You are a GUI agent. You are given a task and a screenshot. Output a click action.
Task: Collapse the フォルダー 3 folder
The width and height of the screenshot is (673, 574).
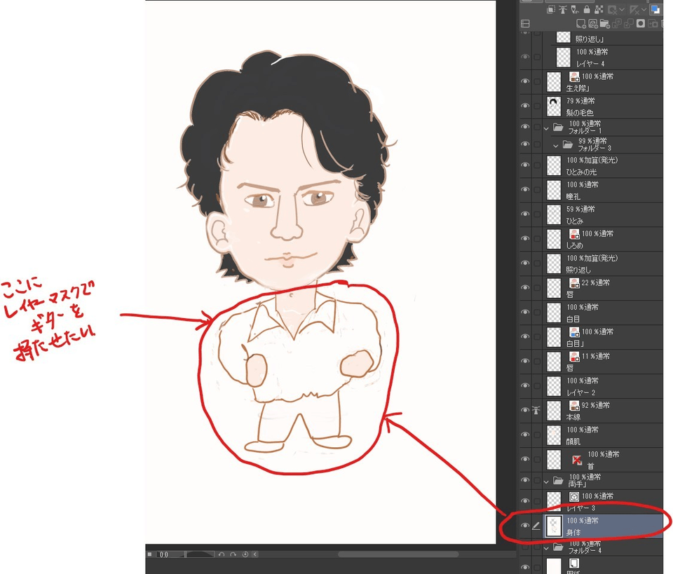555,146
